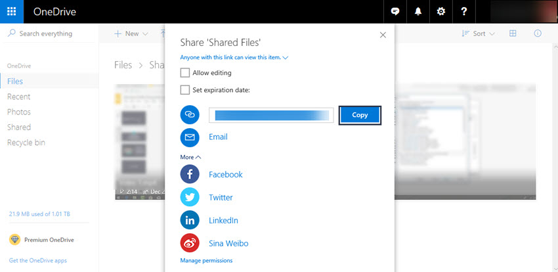
Task: Open the feedback chat icon in header
Action: pyautogui.click(x=395, y=11)
